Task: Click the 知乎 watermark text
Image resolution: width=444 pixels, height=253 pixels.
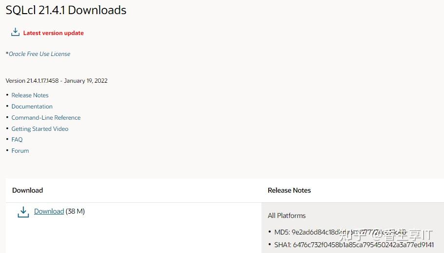Action: [351, 235]
